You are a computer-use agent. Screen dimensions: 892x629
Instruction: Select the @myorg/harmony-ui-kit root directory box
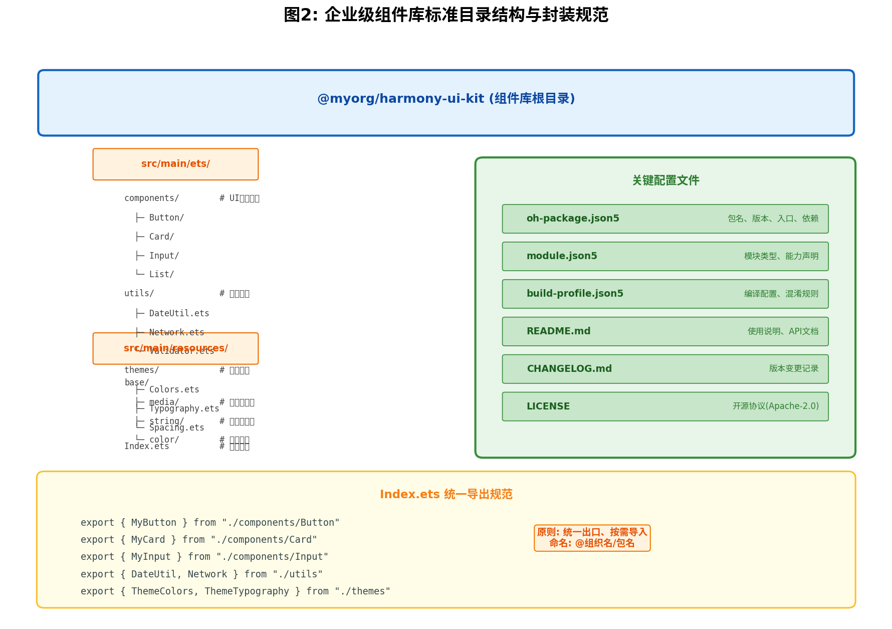point(446,103)
